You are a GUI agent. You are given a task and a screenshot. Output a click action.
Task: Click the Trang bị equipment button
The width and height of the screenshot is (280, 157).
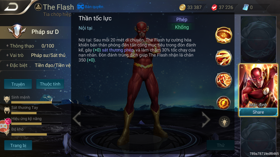point(18,145)
